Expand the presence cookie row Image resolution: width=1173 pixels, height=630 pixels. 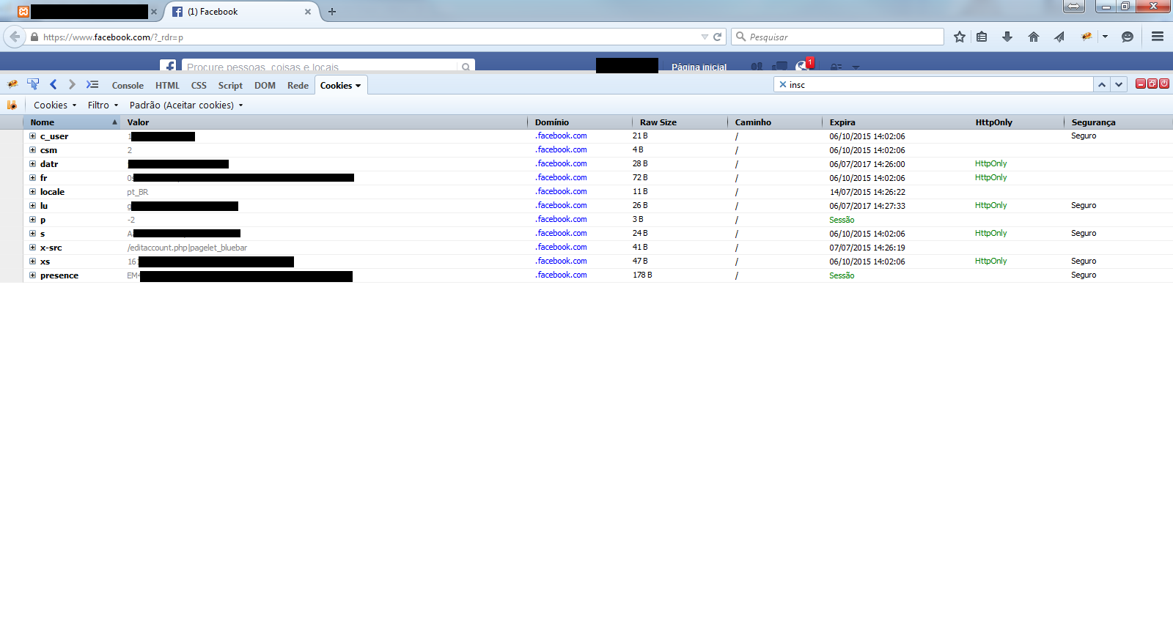pyautogui.click(x=32, y=275)
